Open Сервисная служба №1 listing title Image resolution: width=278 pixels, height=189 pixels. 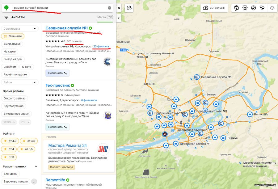[67, 28]
